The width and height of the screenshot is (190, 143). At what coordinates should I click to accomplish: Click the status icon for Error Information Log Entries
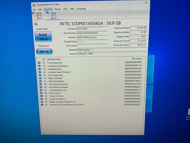[x=42, y=105]
